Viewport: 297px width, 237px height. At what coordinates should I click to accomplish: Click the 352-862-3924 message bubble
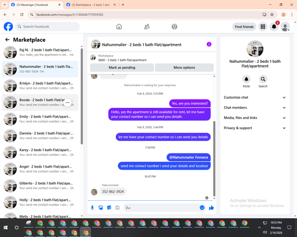(x=113, y=191)
